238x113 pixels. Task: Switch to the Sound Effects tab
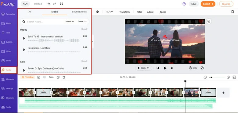79,12
